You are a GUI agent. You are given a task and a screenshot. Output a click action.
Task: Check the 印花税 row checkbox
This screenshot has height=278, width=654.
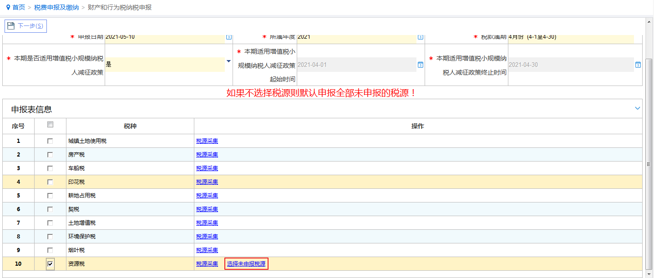click(x=50, y=182)
